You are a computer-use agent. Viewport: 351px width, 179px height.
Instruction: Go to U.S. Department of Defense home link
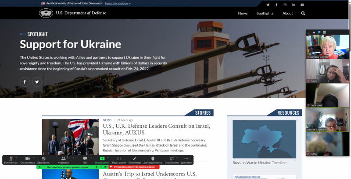[81, 13]
